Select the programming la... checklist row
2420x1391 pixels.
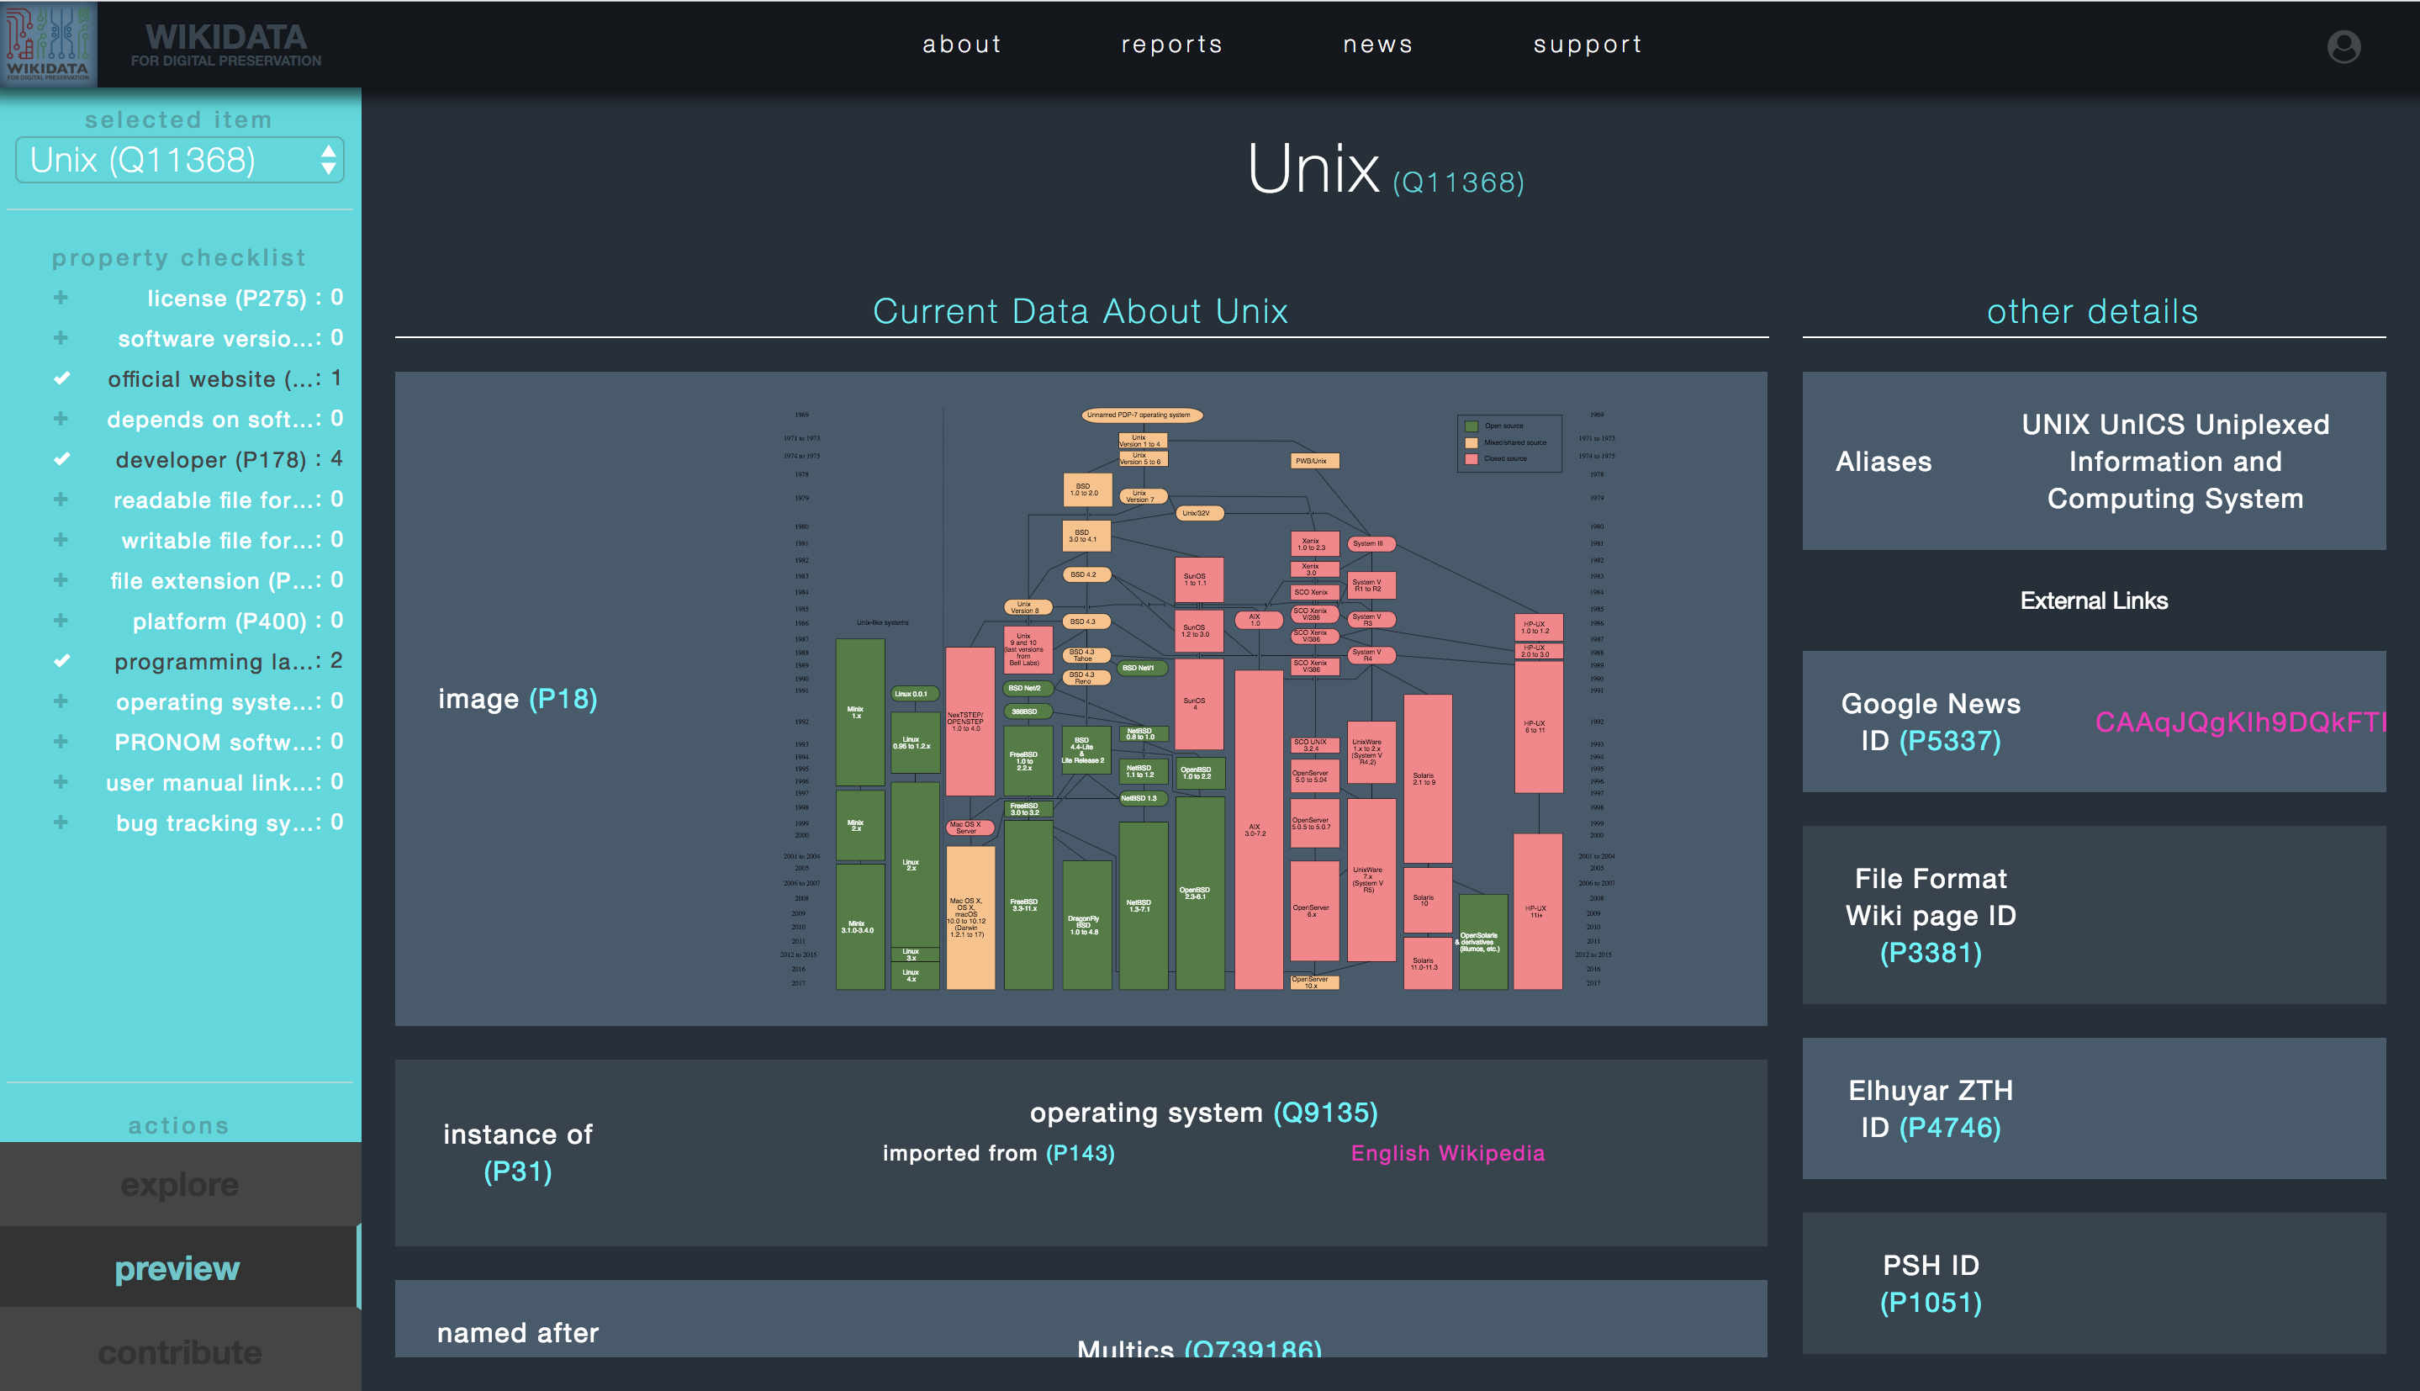coord(197,660)
